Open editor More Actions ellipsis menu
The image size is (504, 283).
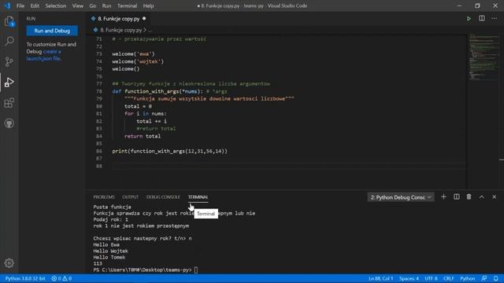point(495,19)
